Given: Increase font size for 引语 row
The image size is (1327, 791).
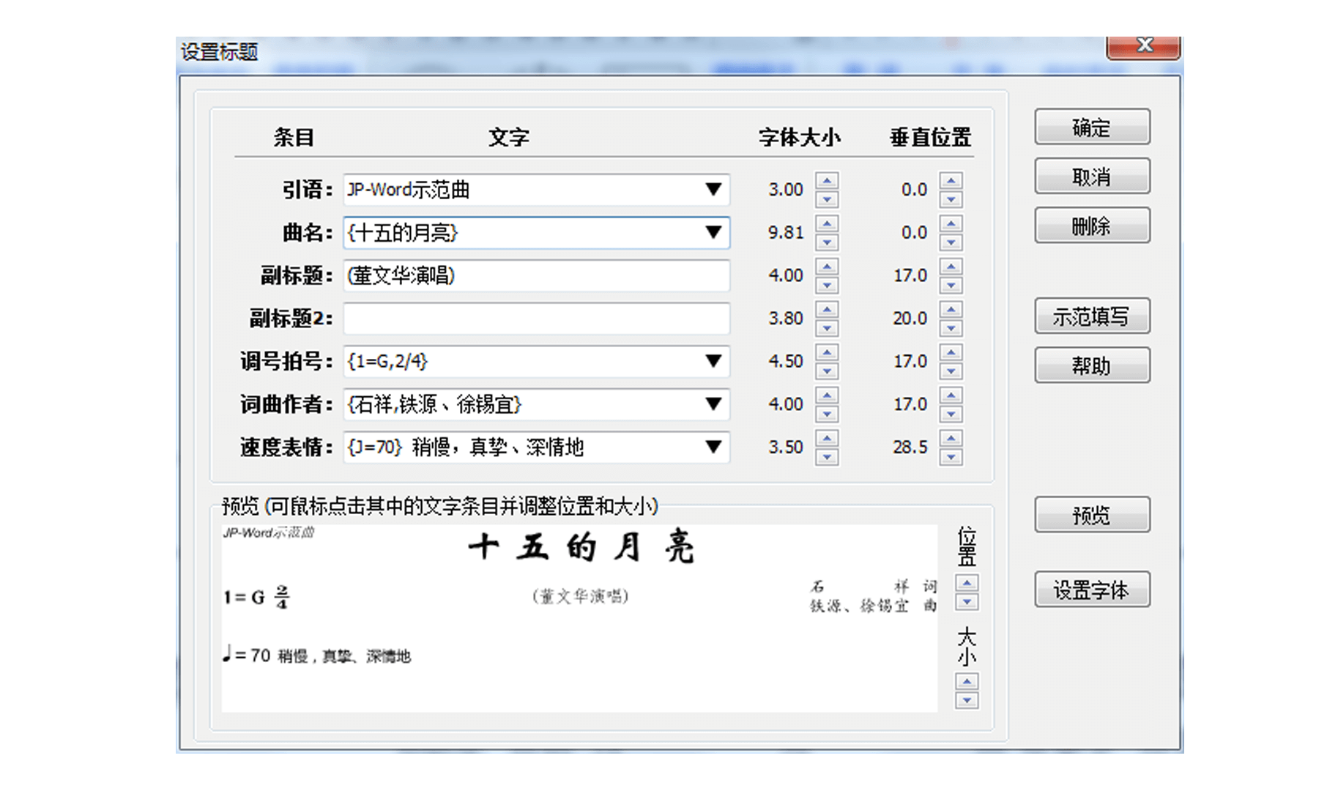Looking at the screenshot, I should click(827, 181).
